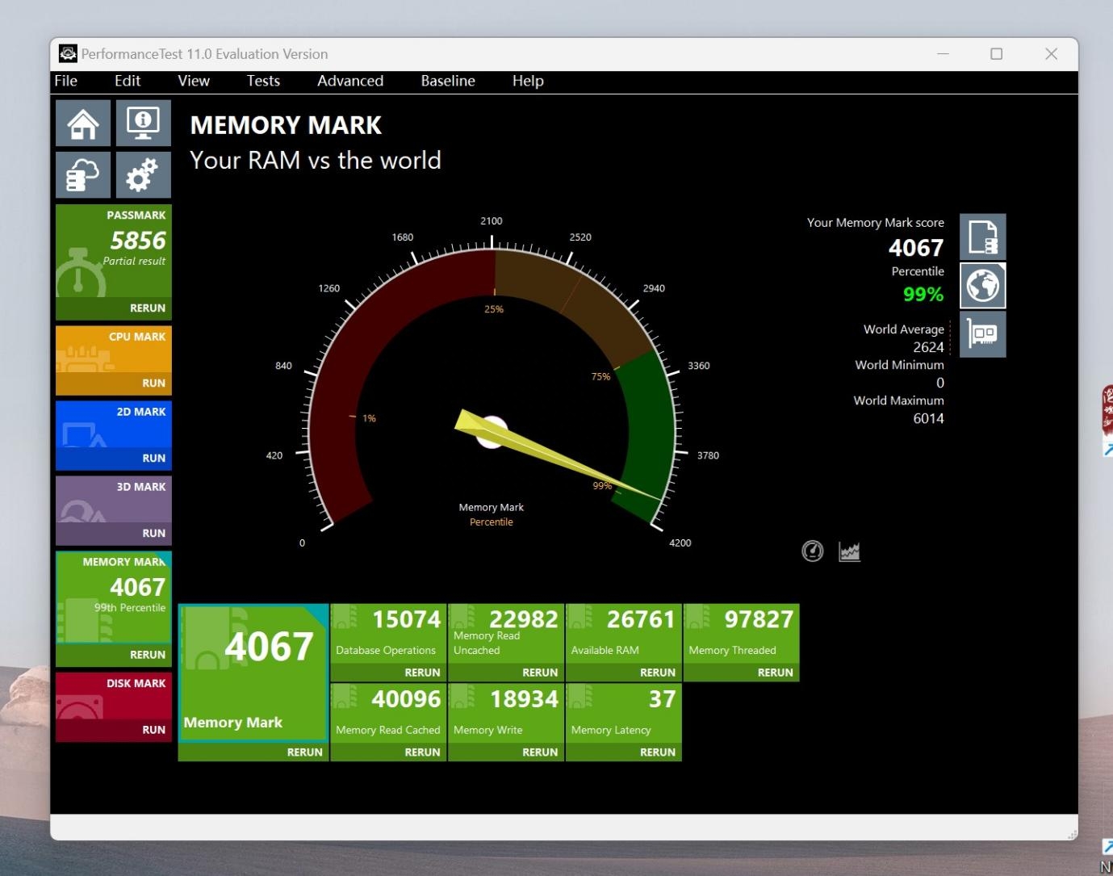This screenshot has height=876, width=1113.
Task: Click the Memory Read Uncached 22982 tile
Action: pyautogui.click(x=506, y=634)
